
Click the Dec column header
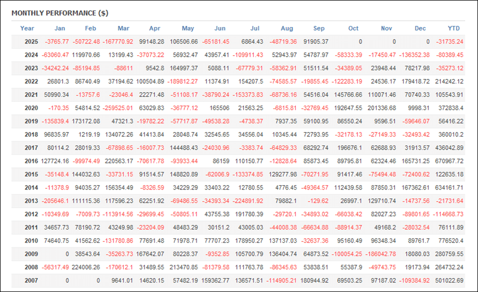pyautogui.click(x=420, y=29)
